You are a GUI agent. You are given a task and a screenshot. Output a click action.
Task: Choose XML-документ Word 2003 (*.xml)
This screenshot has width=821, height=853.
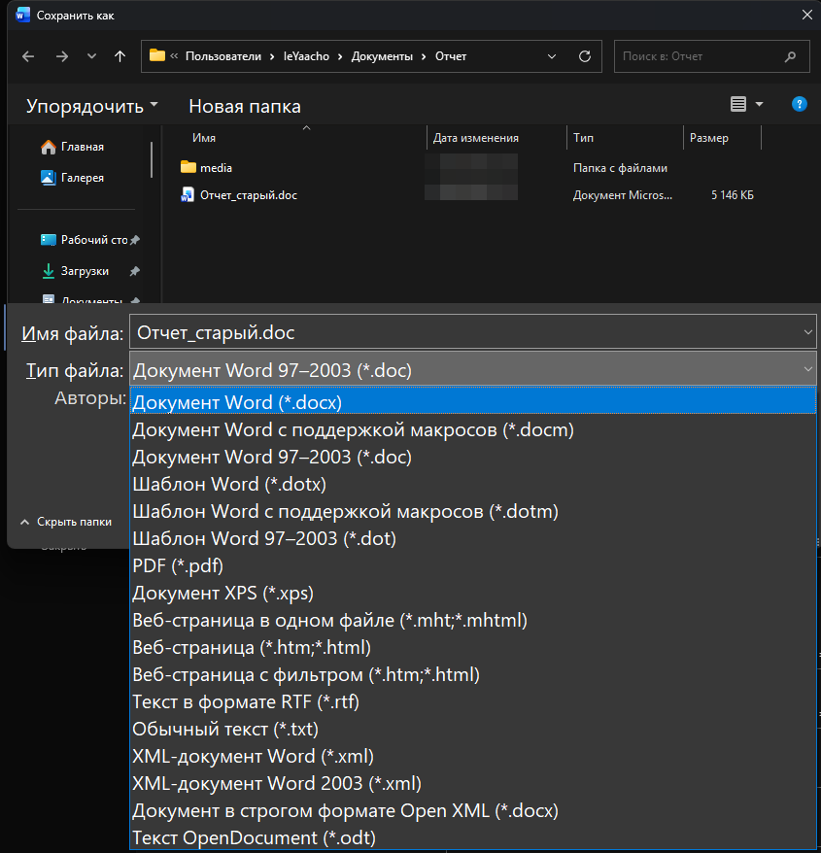(x=473, y=783)
